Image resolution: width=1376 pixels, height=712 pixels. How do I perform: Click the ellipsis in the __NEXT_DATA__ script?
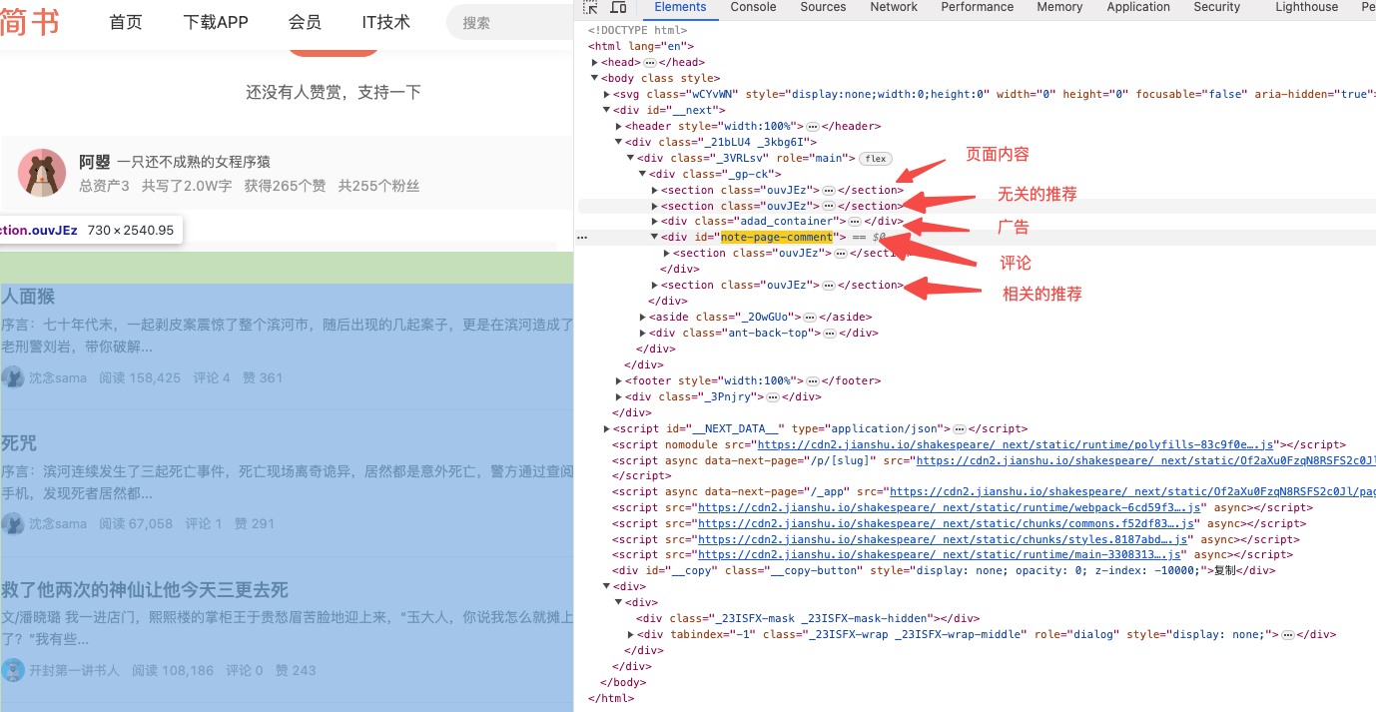click(x=960, y=428)
